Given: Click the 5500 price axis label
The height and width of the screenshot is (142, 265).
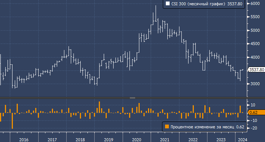Looking at the screenshot, I should (x=255, y=17).
